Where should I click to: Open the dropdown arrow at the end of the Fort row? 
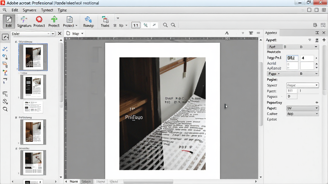(x=316, y=47)
